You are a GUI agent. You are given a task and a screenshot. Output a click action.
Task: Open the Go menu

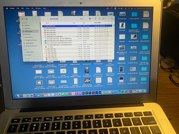tap(33, 8)
